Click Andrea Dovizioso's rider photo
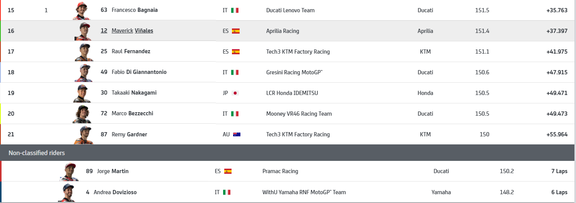This screenshot has height=203, width=576. (67, 193)
